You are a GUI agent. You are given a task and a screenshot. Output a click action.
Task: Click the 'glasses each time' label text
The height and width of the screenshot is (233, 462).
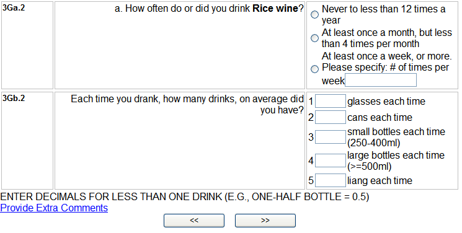pyautogui.click(x=386, y=102)
